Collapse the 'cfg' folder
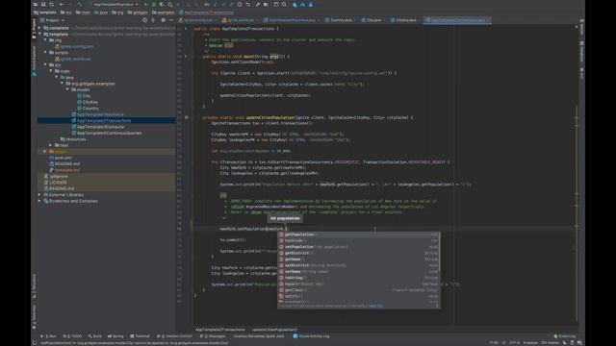Viewport: 616px width, 346px height. (x=45, y=40)
